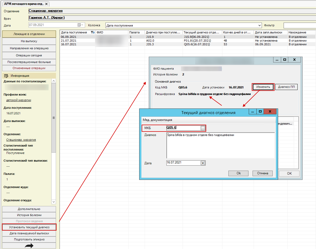Viewport: 316px width, 249px height.
Task: Click the black forward arrow button at bottom
Action: (x=29, y=246)
